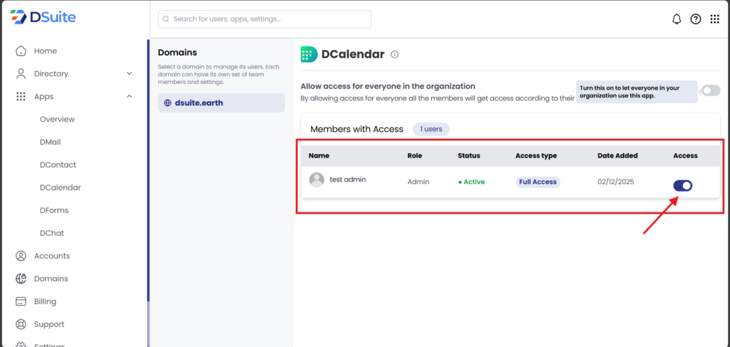Screen dimensions: 730x347
Task: Open the Home page in sidebar
Action: [x=45, y=51]
